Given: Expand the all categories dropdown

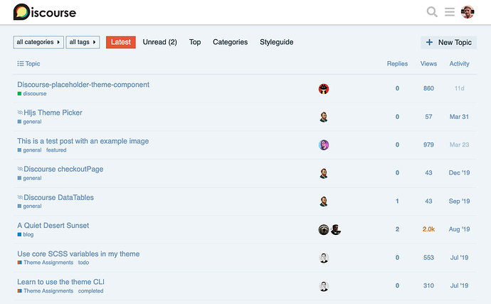Looking at the screenshot, I should (38, 42).
